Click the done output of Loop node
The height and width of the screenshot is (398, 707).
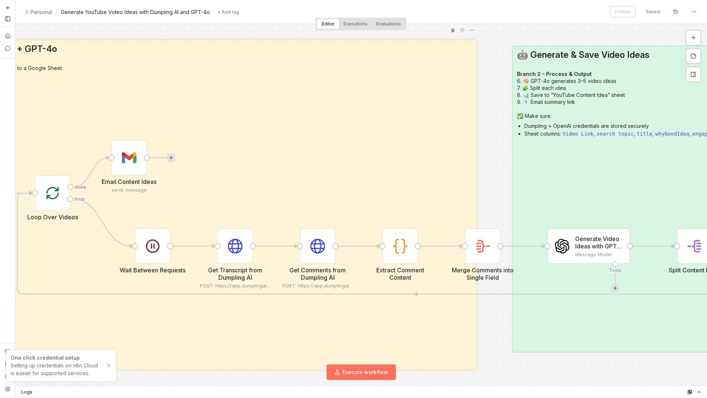coord(70,187)
